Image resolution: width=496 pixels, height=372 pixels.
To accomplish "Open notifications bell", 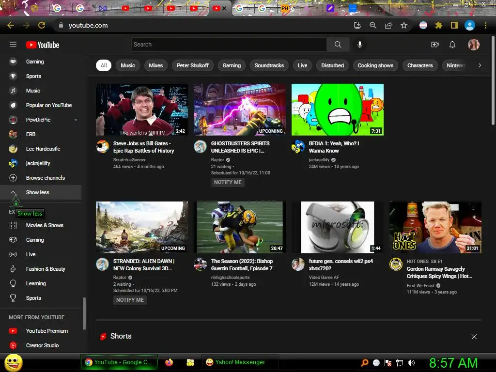I will click(452, 45).
